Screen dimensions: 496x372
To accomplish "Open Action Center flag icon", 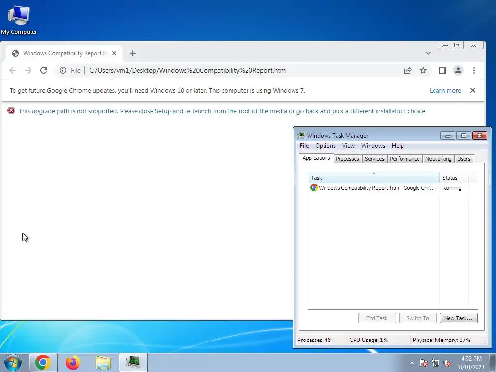I will pos(423,363).
